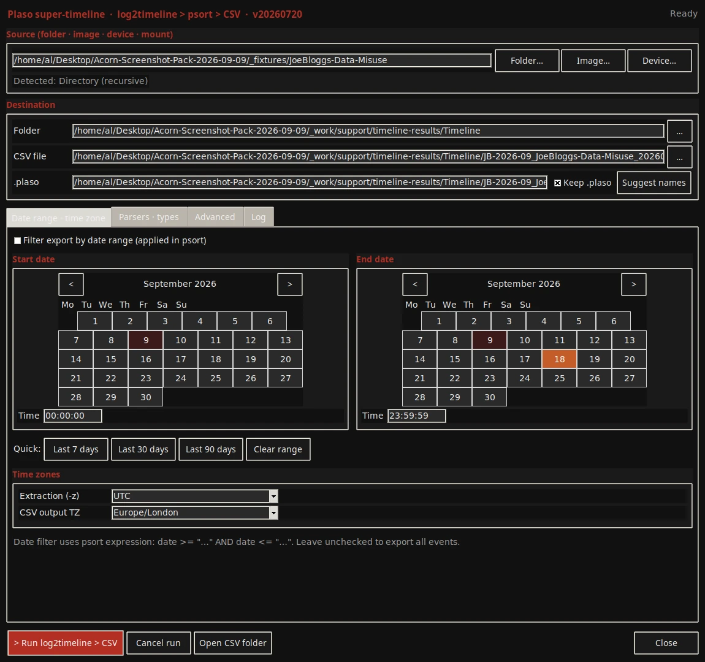
Task: Select the Date range · time zone tab
Action: click(58, 218)
